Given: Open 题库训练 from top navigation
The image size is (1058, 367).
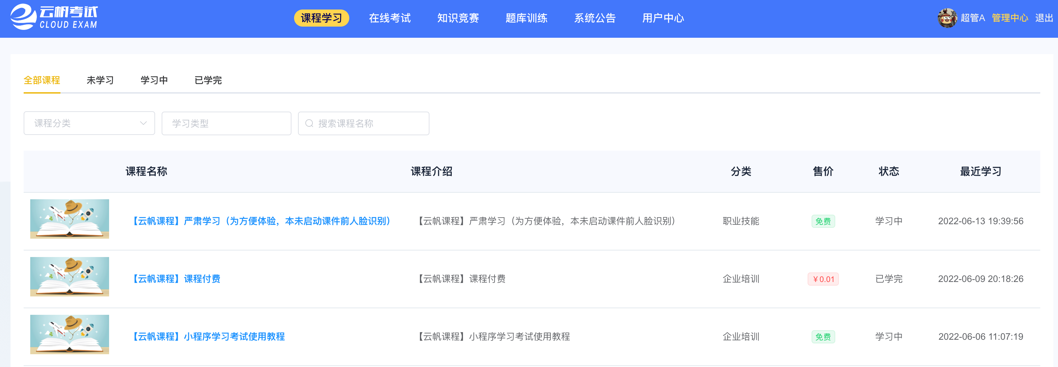Looking at the screenshot, I should point(526,18).
